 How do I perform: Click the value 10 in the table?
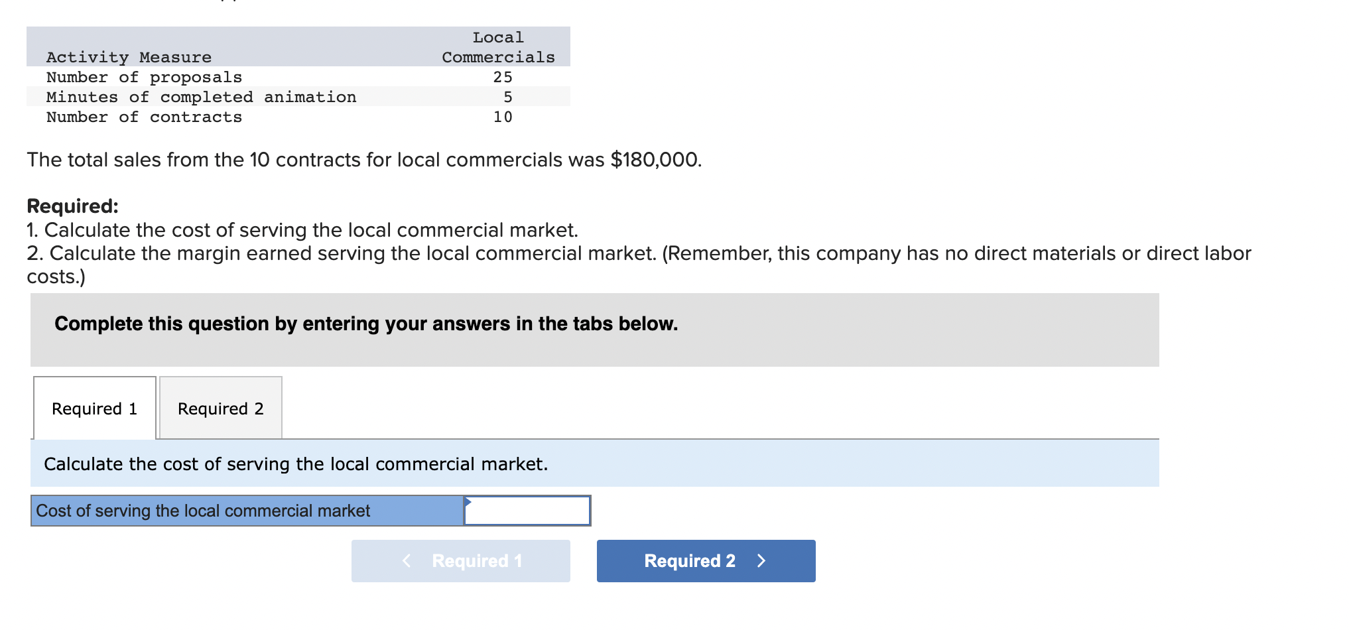[x=503, y=117]
